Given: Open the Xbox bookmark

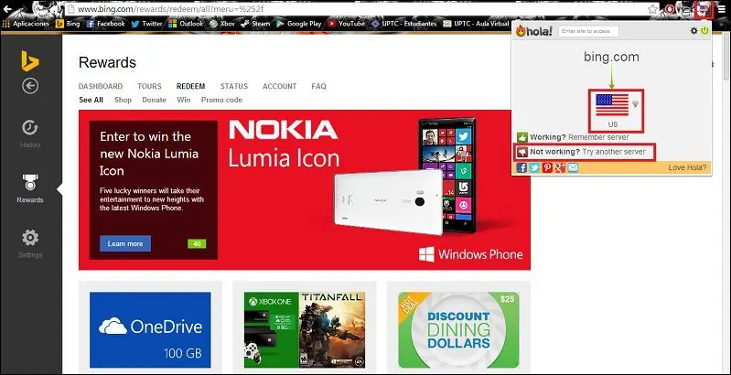Looking at the screenshot, I should click(x=222, y=23).
